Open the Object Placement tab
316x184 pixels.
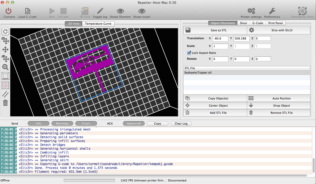(223, 23)
